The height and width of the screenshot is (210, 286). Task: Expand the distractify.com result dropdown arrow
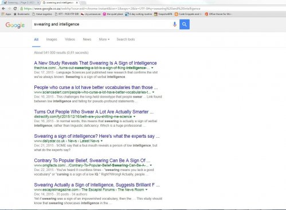(134, 116)
